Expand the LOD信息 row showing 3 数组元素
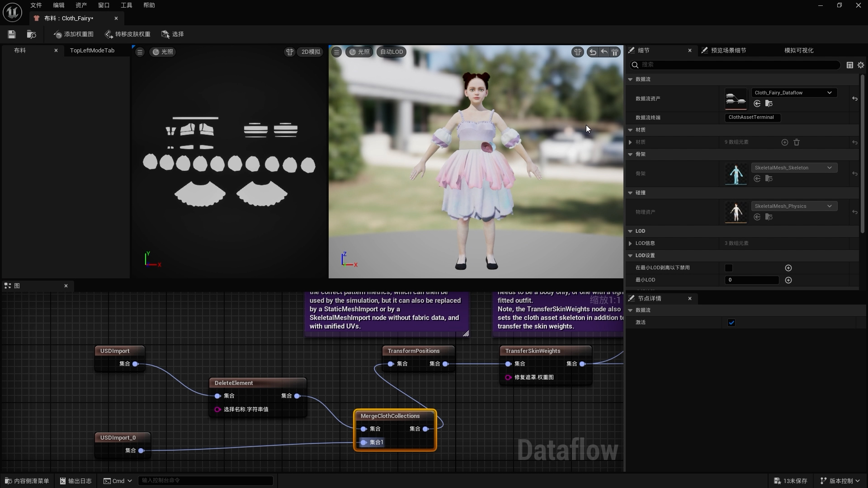 [631, 243]
